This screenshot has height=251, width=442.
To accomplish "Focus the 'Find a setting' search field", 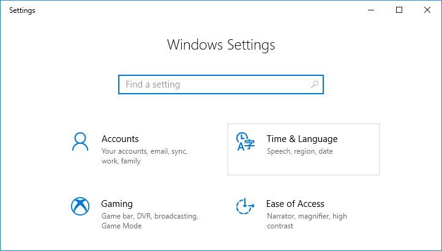I will (x=214, y=84).
